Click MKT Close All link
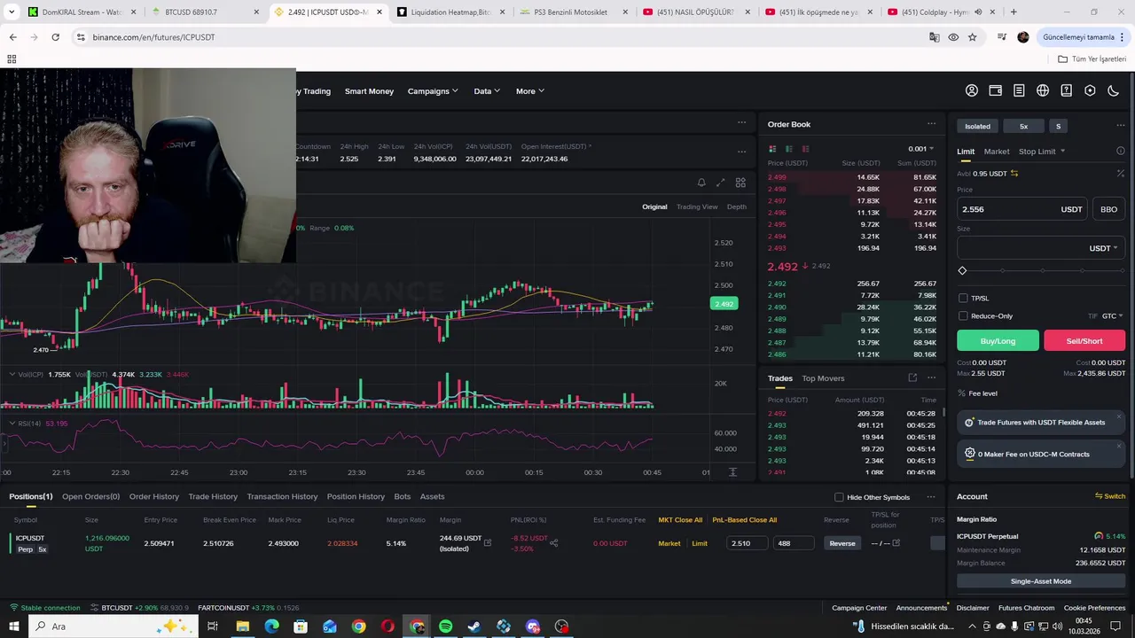1135x638 pixels. (x=680, y=520)
